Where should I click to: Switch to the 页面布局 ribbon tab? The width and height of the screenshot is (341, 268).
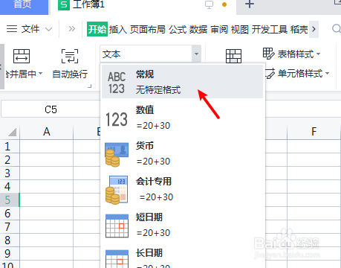tap(148, 29)
